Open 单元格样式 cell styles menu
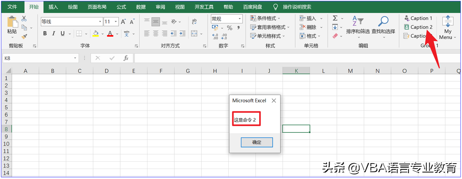 point(268,36)
